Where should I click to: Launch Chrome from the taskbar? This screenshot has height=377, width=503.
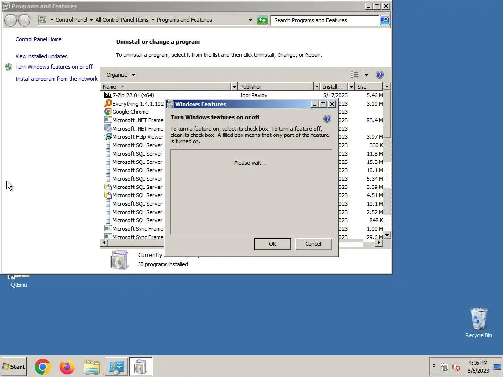coord(42,367)
